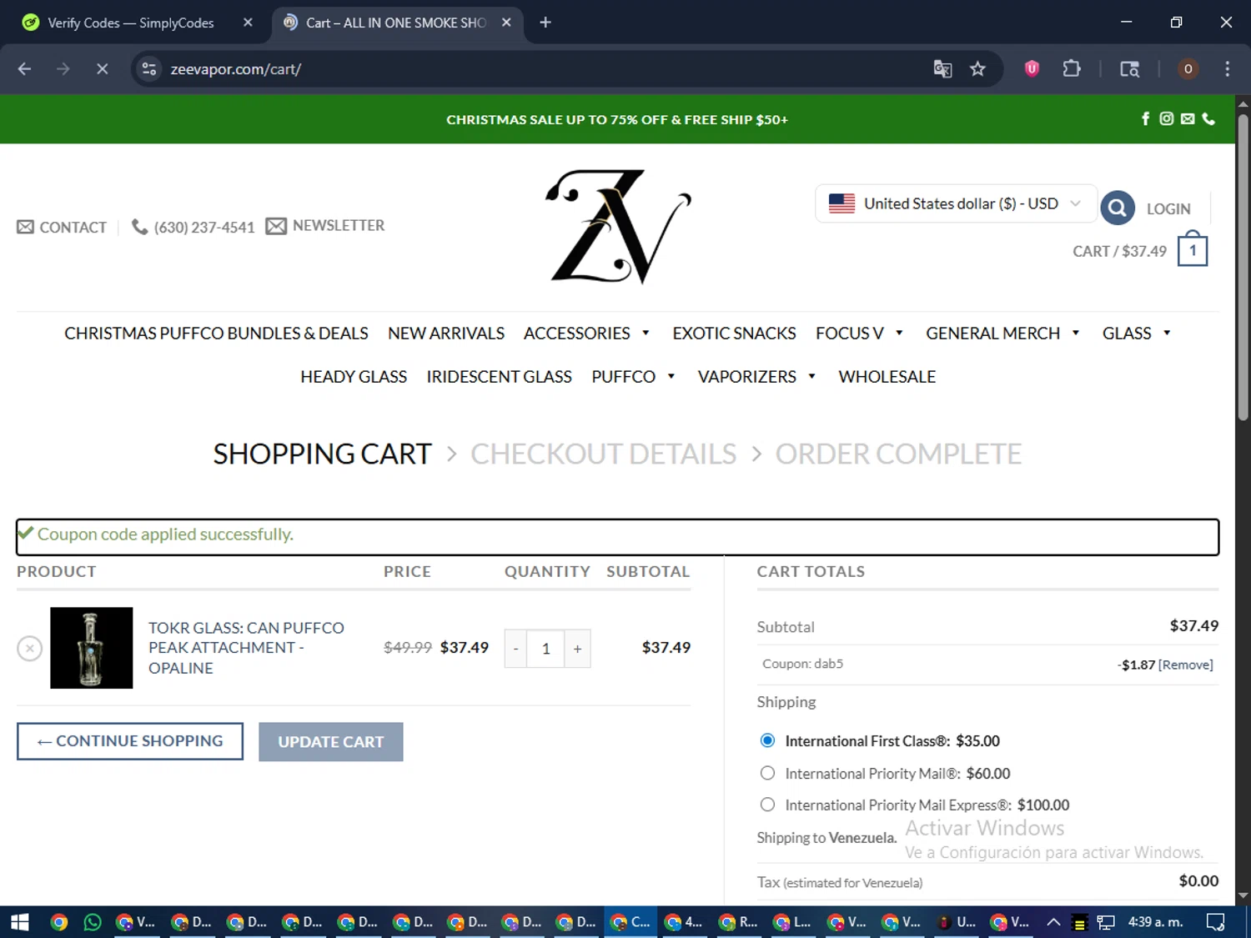Select International Priority Mail Express shipping

[767, 805]
